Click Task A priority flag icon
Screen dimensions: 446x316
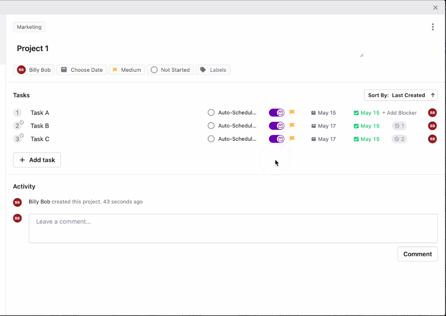point(292,112)
